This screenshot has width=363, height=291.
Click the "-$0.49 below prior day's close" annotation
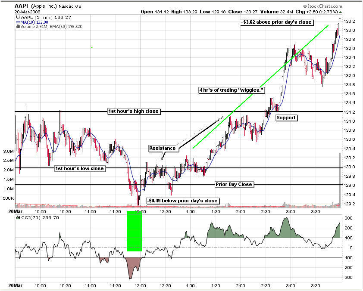click(x=183, y=201)
